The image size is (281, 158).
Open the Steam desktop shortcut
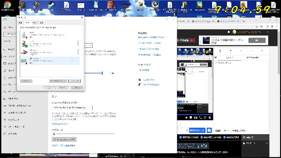tap(52, 6)
